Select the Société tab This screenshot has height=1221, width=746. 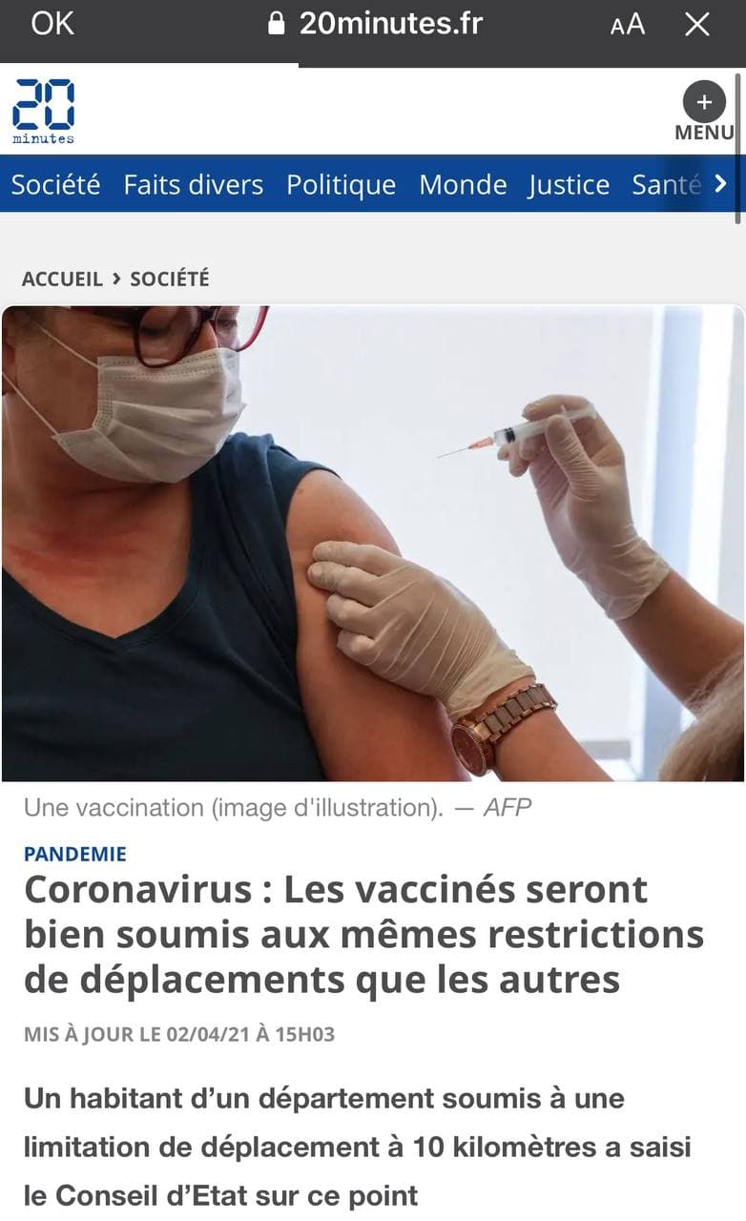pos(55,184)
